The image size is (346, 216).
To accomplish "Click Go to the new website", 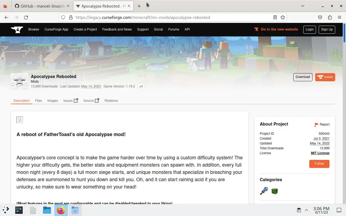I will 276,29.
